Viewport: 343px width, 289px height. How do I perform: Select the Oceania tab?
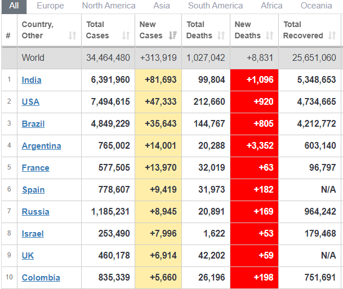(316, 6)
